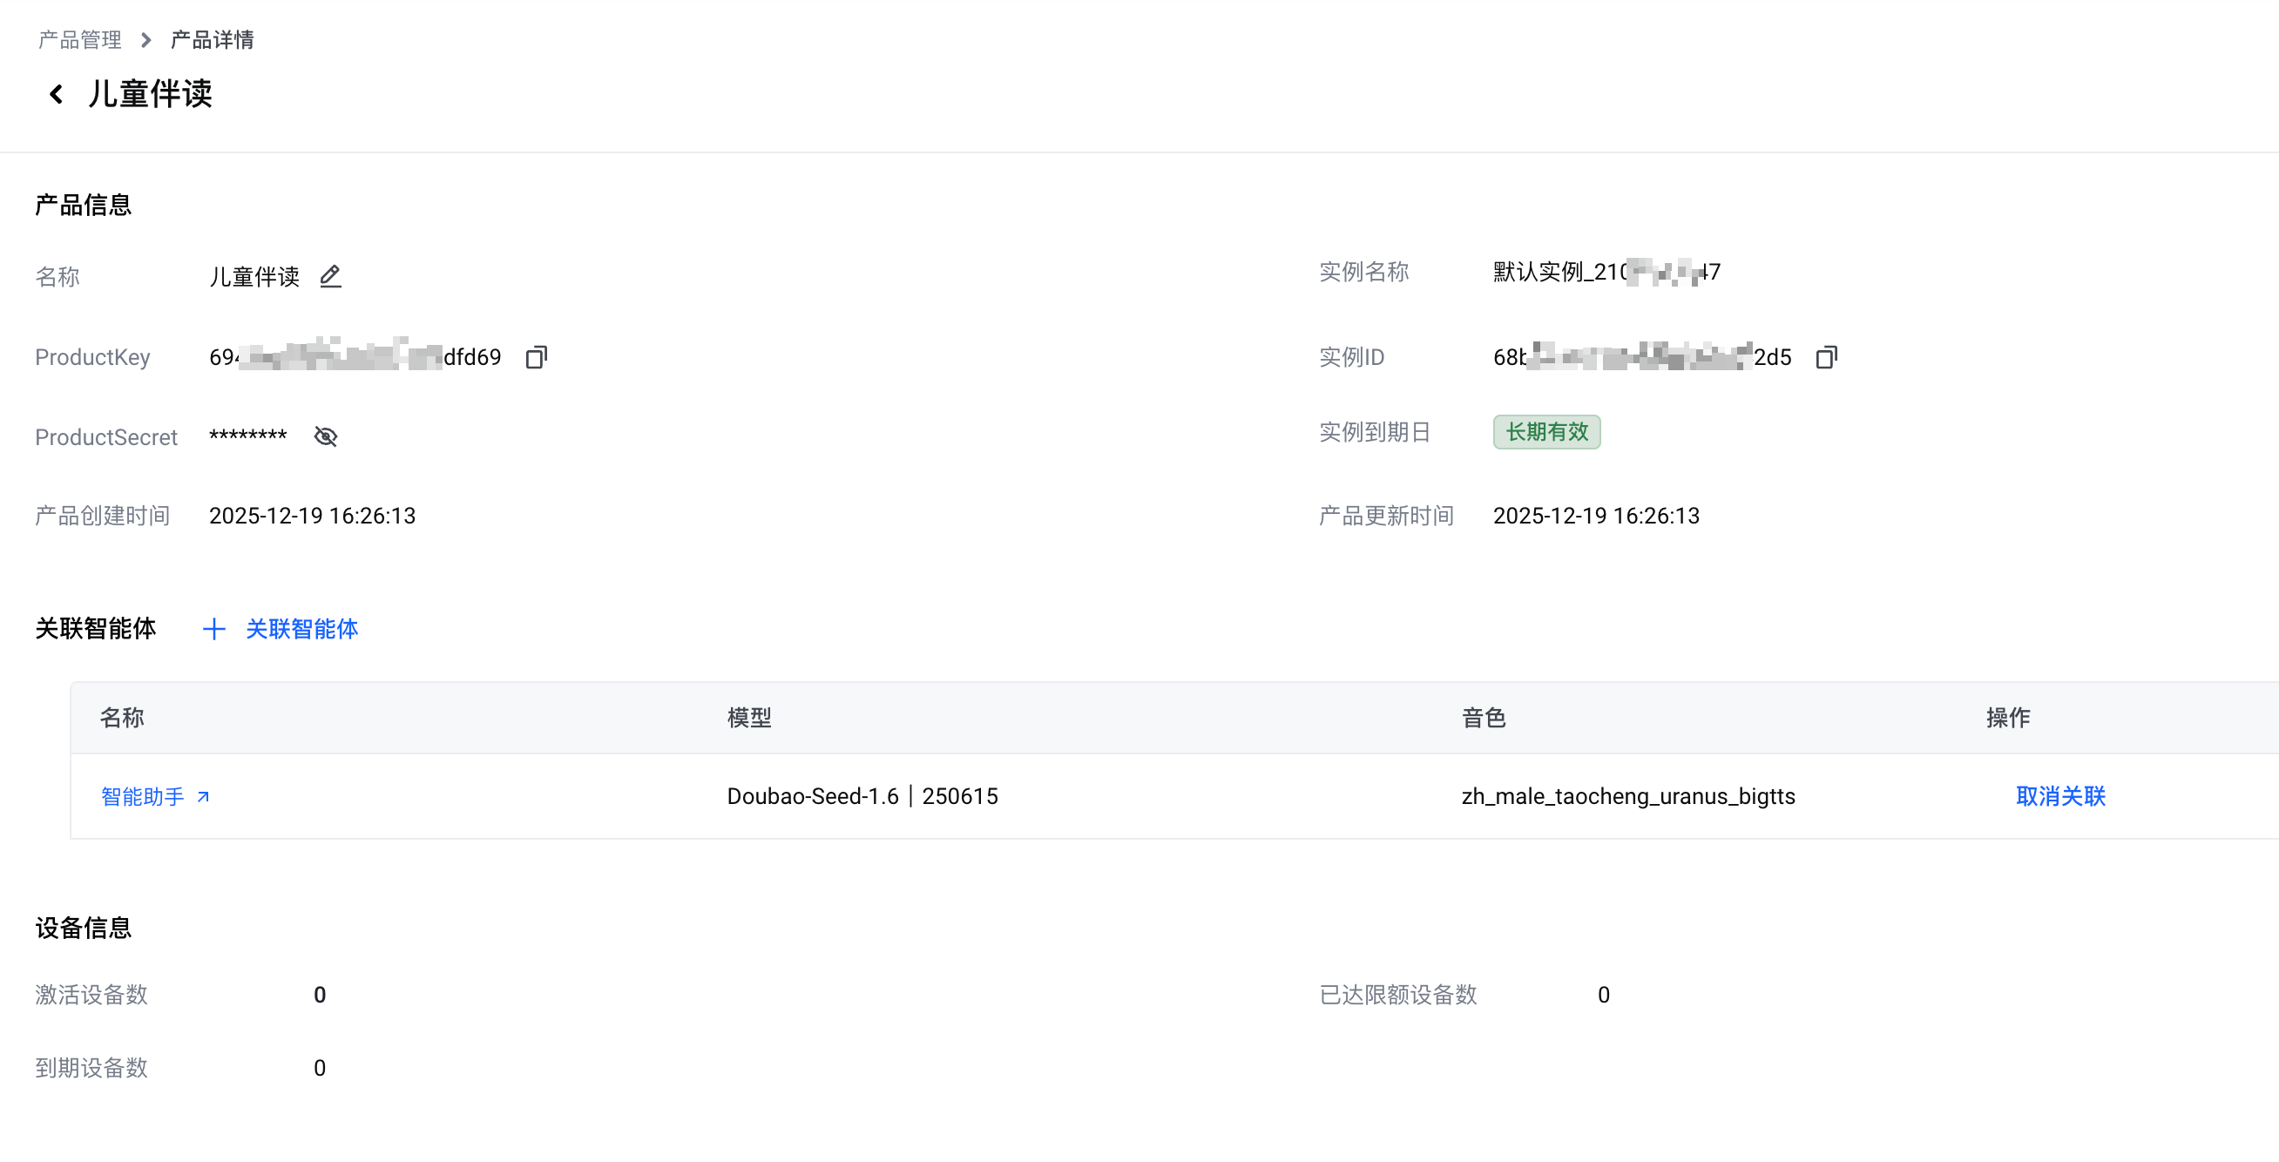Copy the 实例ID value

1826,357
